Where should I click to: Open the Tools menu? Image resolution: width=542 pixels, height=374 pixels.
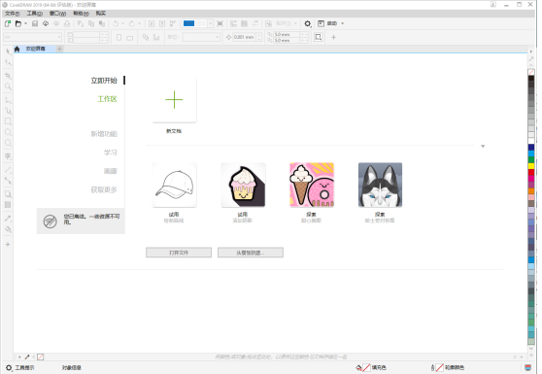[35, 14]
